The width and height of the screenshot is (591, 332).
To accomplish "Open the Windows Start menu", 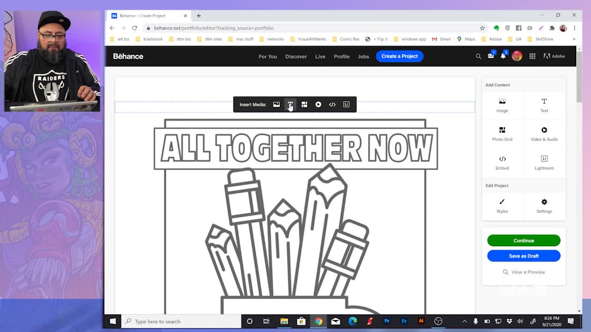I will (113, 321).
